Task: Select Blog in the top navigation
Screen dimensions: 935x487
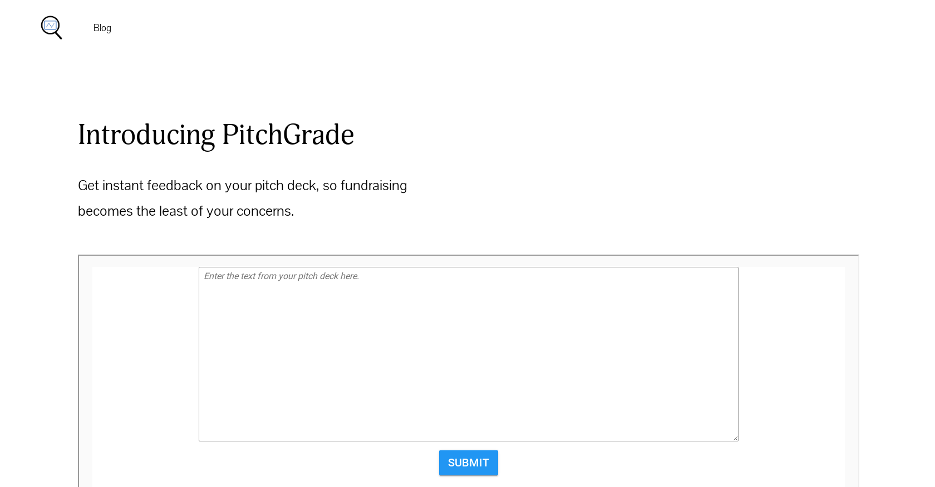Action: point(102,27)
